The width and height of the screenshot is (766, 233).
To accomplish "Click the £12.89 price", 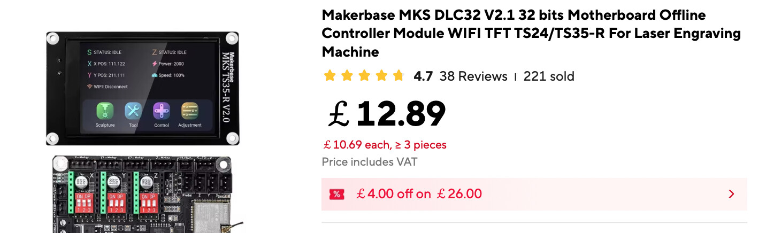I will click(x=386, y=114).
